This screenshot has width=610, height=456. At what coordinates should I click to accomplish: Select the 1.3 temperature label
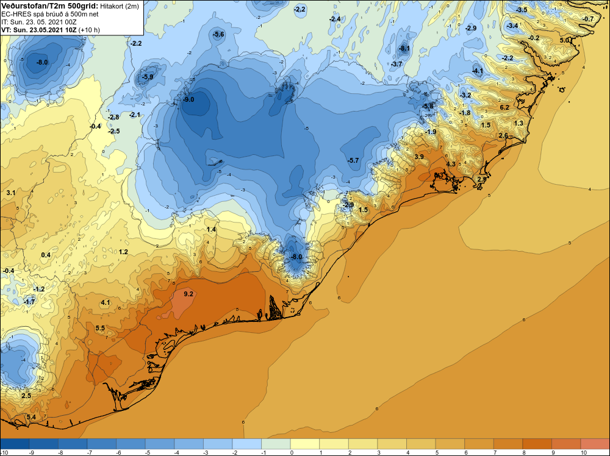tap(518, 123)
